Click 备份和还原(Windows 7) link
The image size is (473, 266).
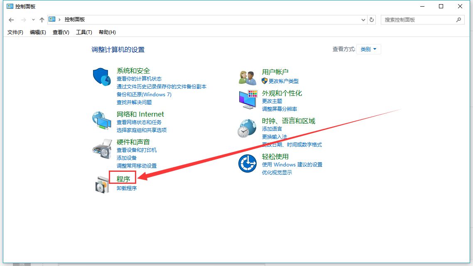(144, 94)
